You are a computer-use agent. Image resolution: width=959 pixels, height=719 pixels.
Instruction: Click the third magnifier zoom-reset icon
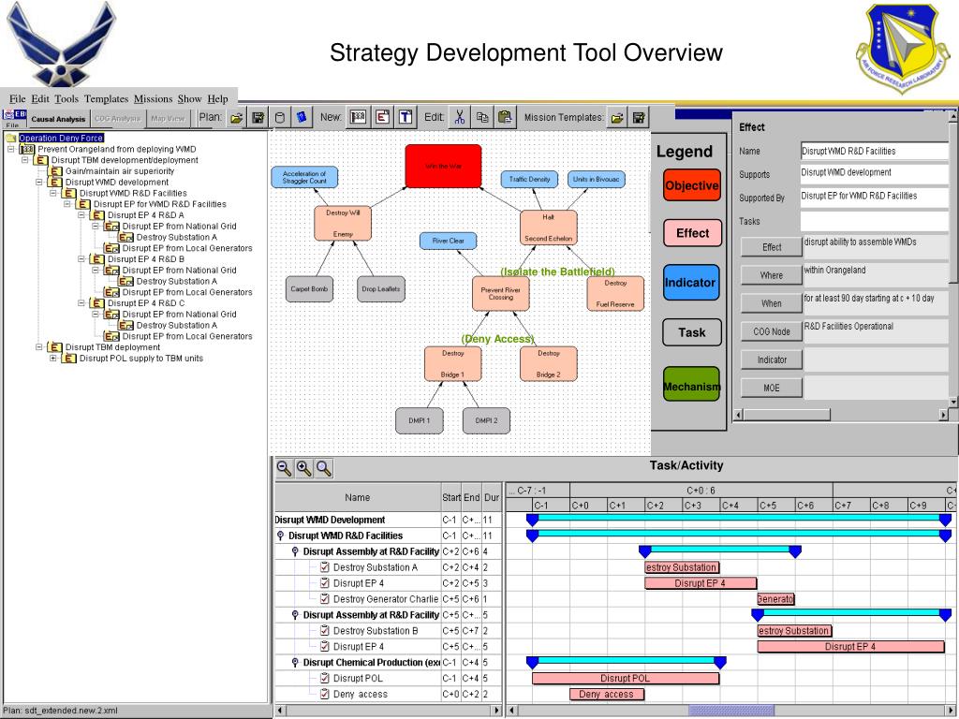[x=324, y=468]
